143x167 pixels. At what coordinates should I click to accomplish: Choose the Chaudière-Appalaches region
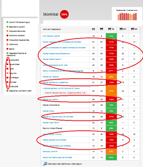click(19, 40)
